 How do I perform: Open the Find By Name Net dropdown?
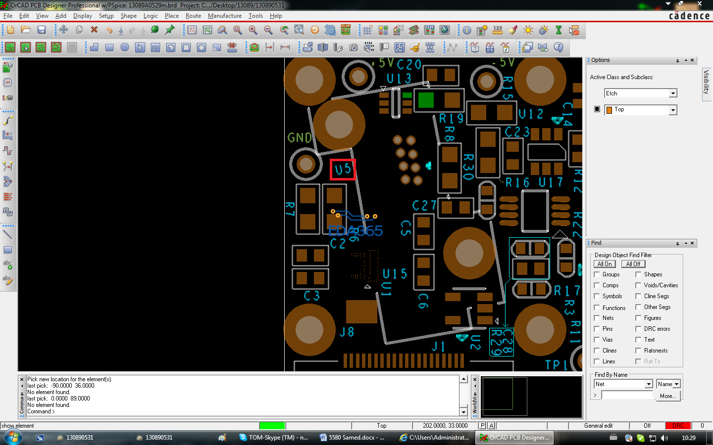pos(648,384)
